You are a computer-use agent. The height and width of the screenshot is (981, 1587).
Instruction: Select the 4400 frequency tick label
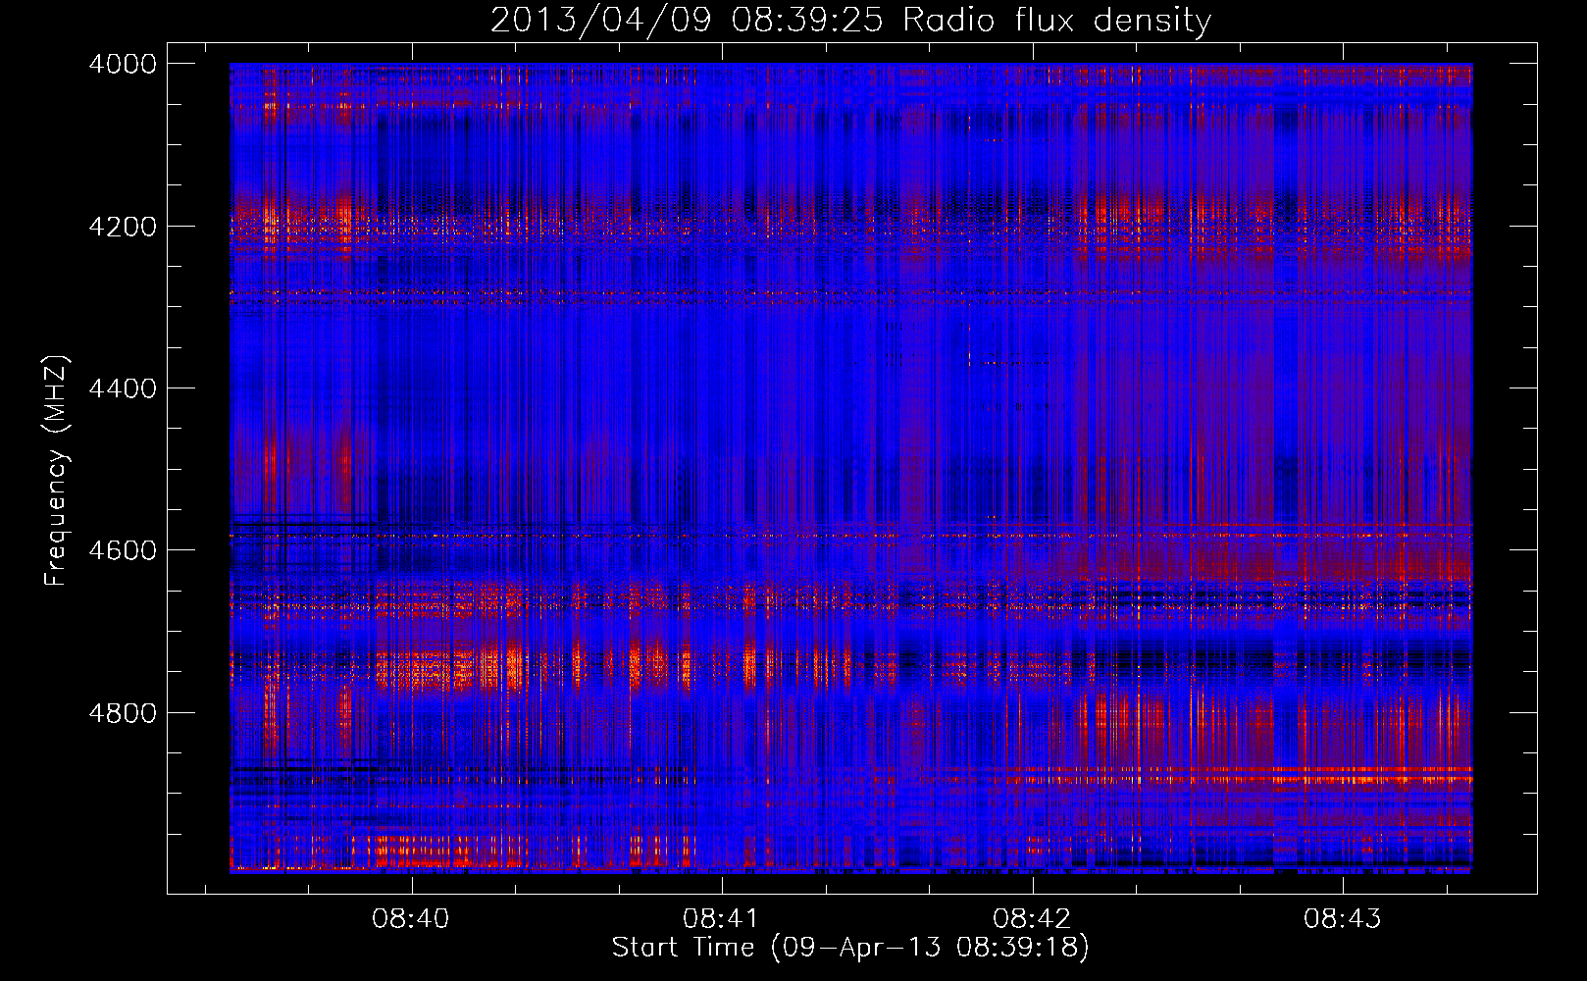click(123, 388)
